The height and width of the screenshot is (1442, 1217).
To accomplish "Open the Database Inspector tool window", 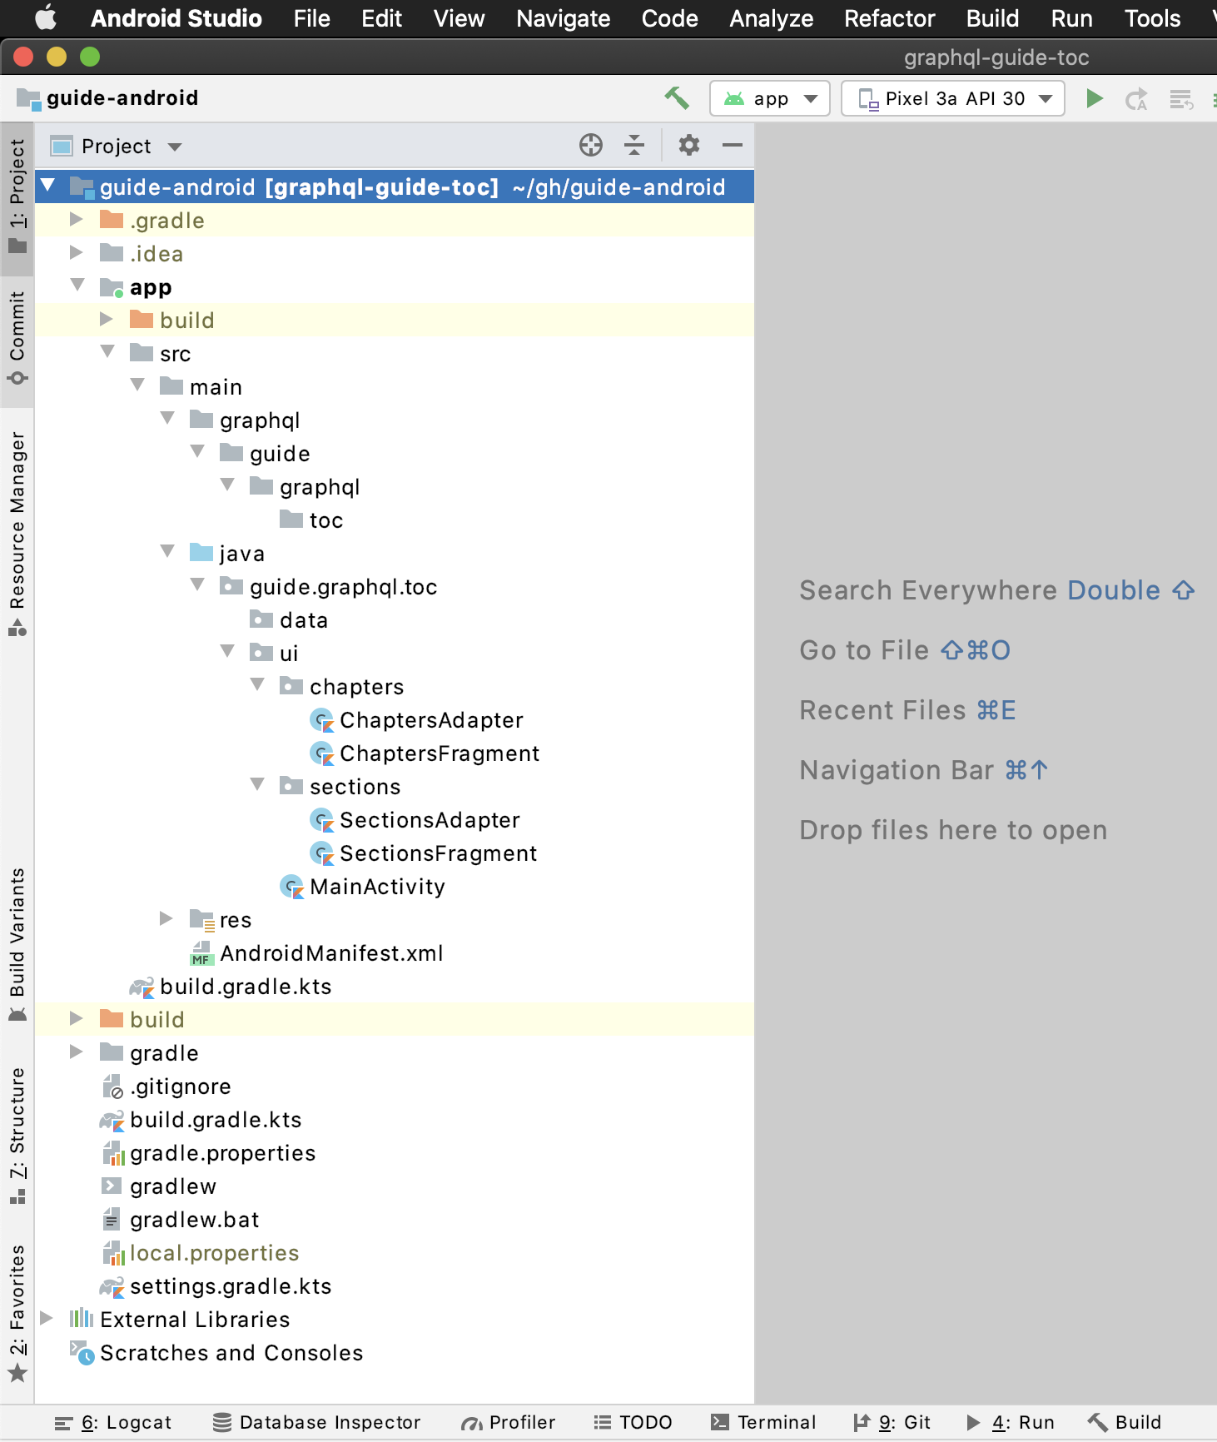I will coord(316,1423).
